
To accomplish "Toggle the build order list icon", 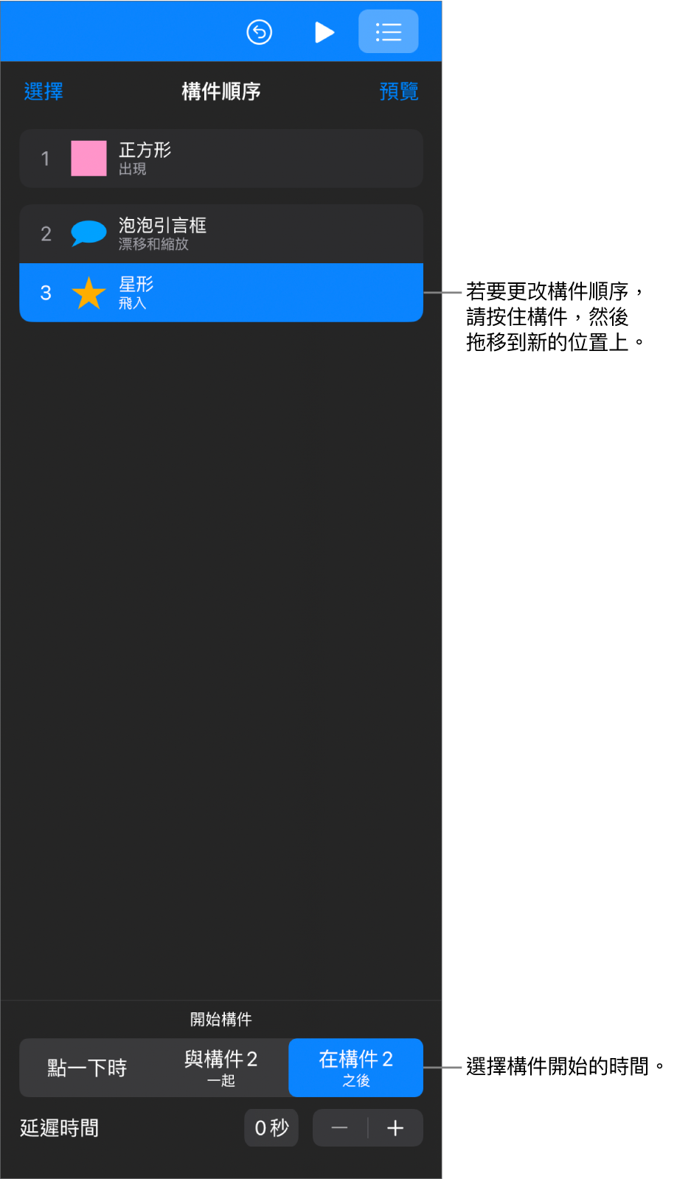I will tap(388, 32).
